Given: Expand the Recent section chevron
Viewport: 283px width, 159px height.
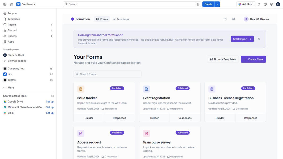Looking at the screenshot, I should pos(52,25).
